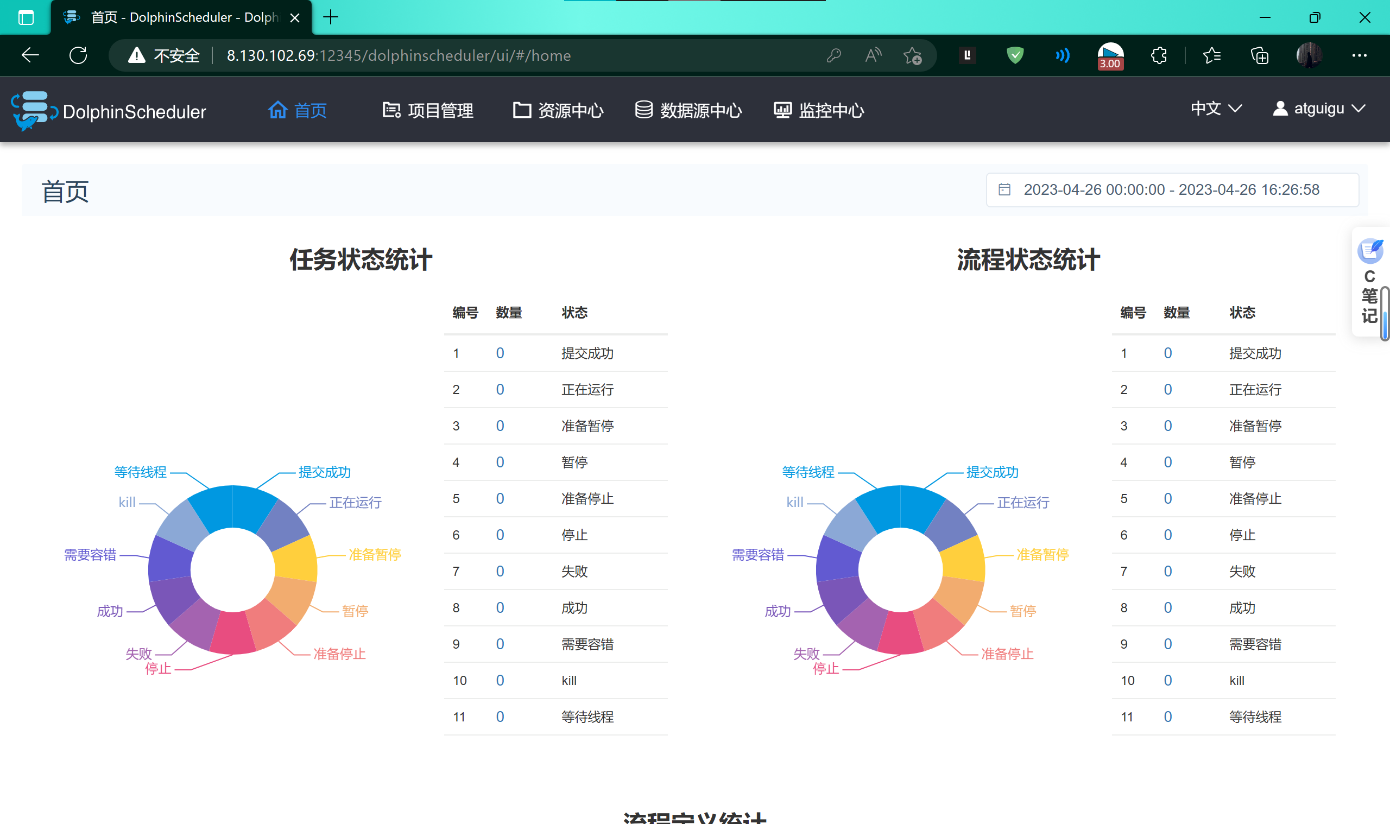Click 提交成功 count link in task table
The height and width of the screenshot is (824, 1390).
coord(500,353)
